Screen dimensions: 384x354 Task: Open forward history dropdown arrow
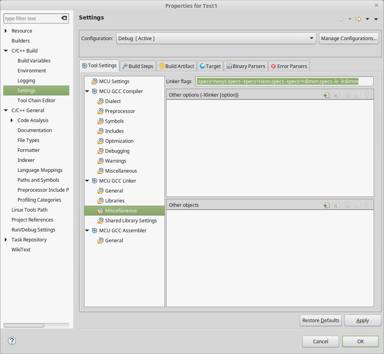point(367,19)
